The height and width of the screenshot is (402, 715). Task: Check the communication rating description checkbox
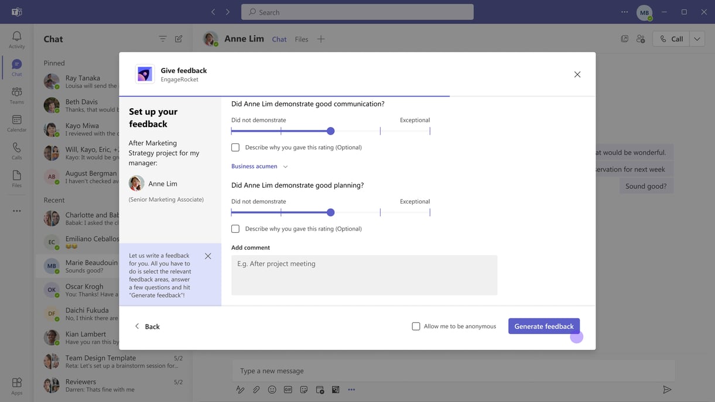coord(235,147)
